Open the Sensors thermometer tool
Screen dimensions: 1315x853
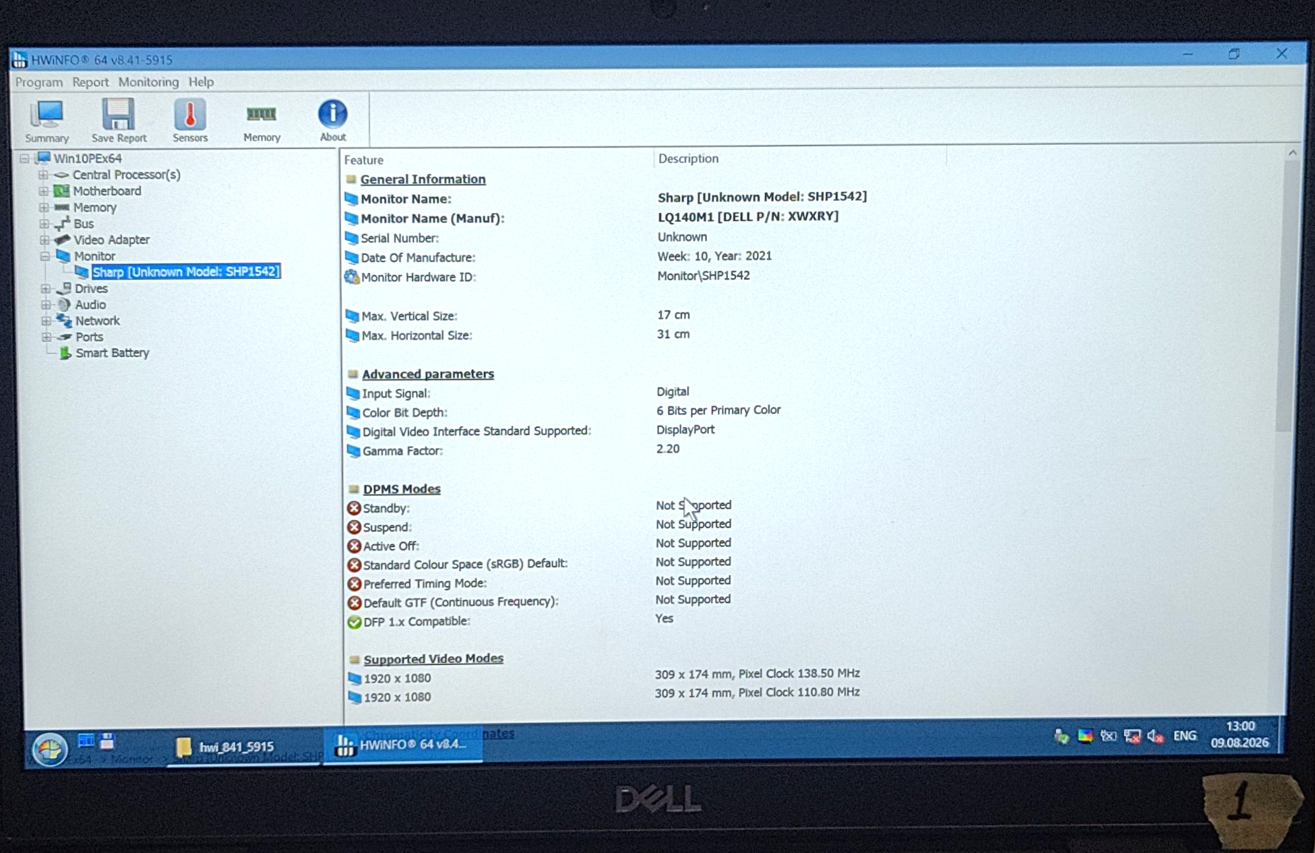(190, 121)
